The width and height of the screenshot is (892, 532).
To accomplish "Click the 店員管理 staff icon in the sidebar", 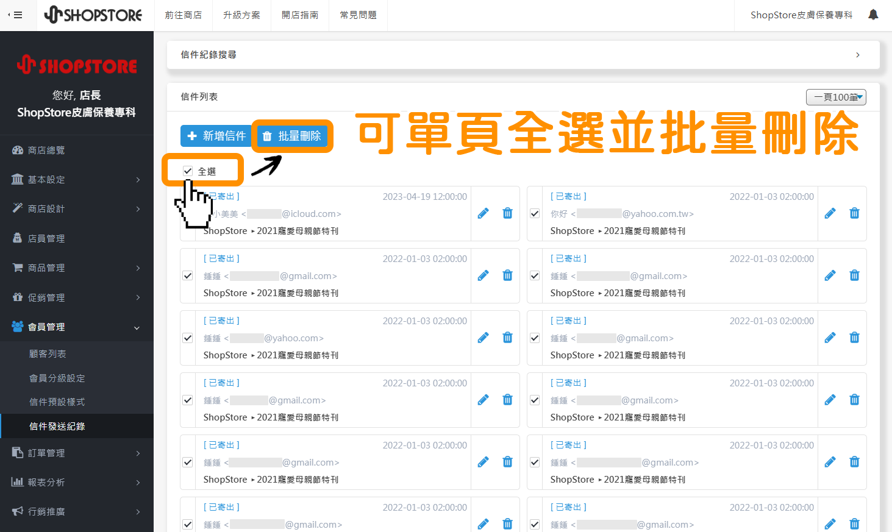I will 18,238.
